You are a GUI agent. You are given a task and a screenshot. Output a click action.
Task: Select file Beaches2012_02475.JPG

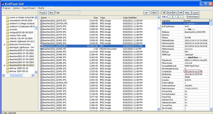coord(54,21)
